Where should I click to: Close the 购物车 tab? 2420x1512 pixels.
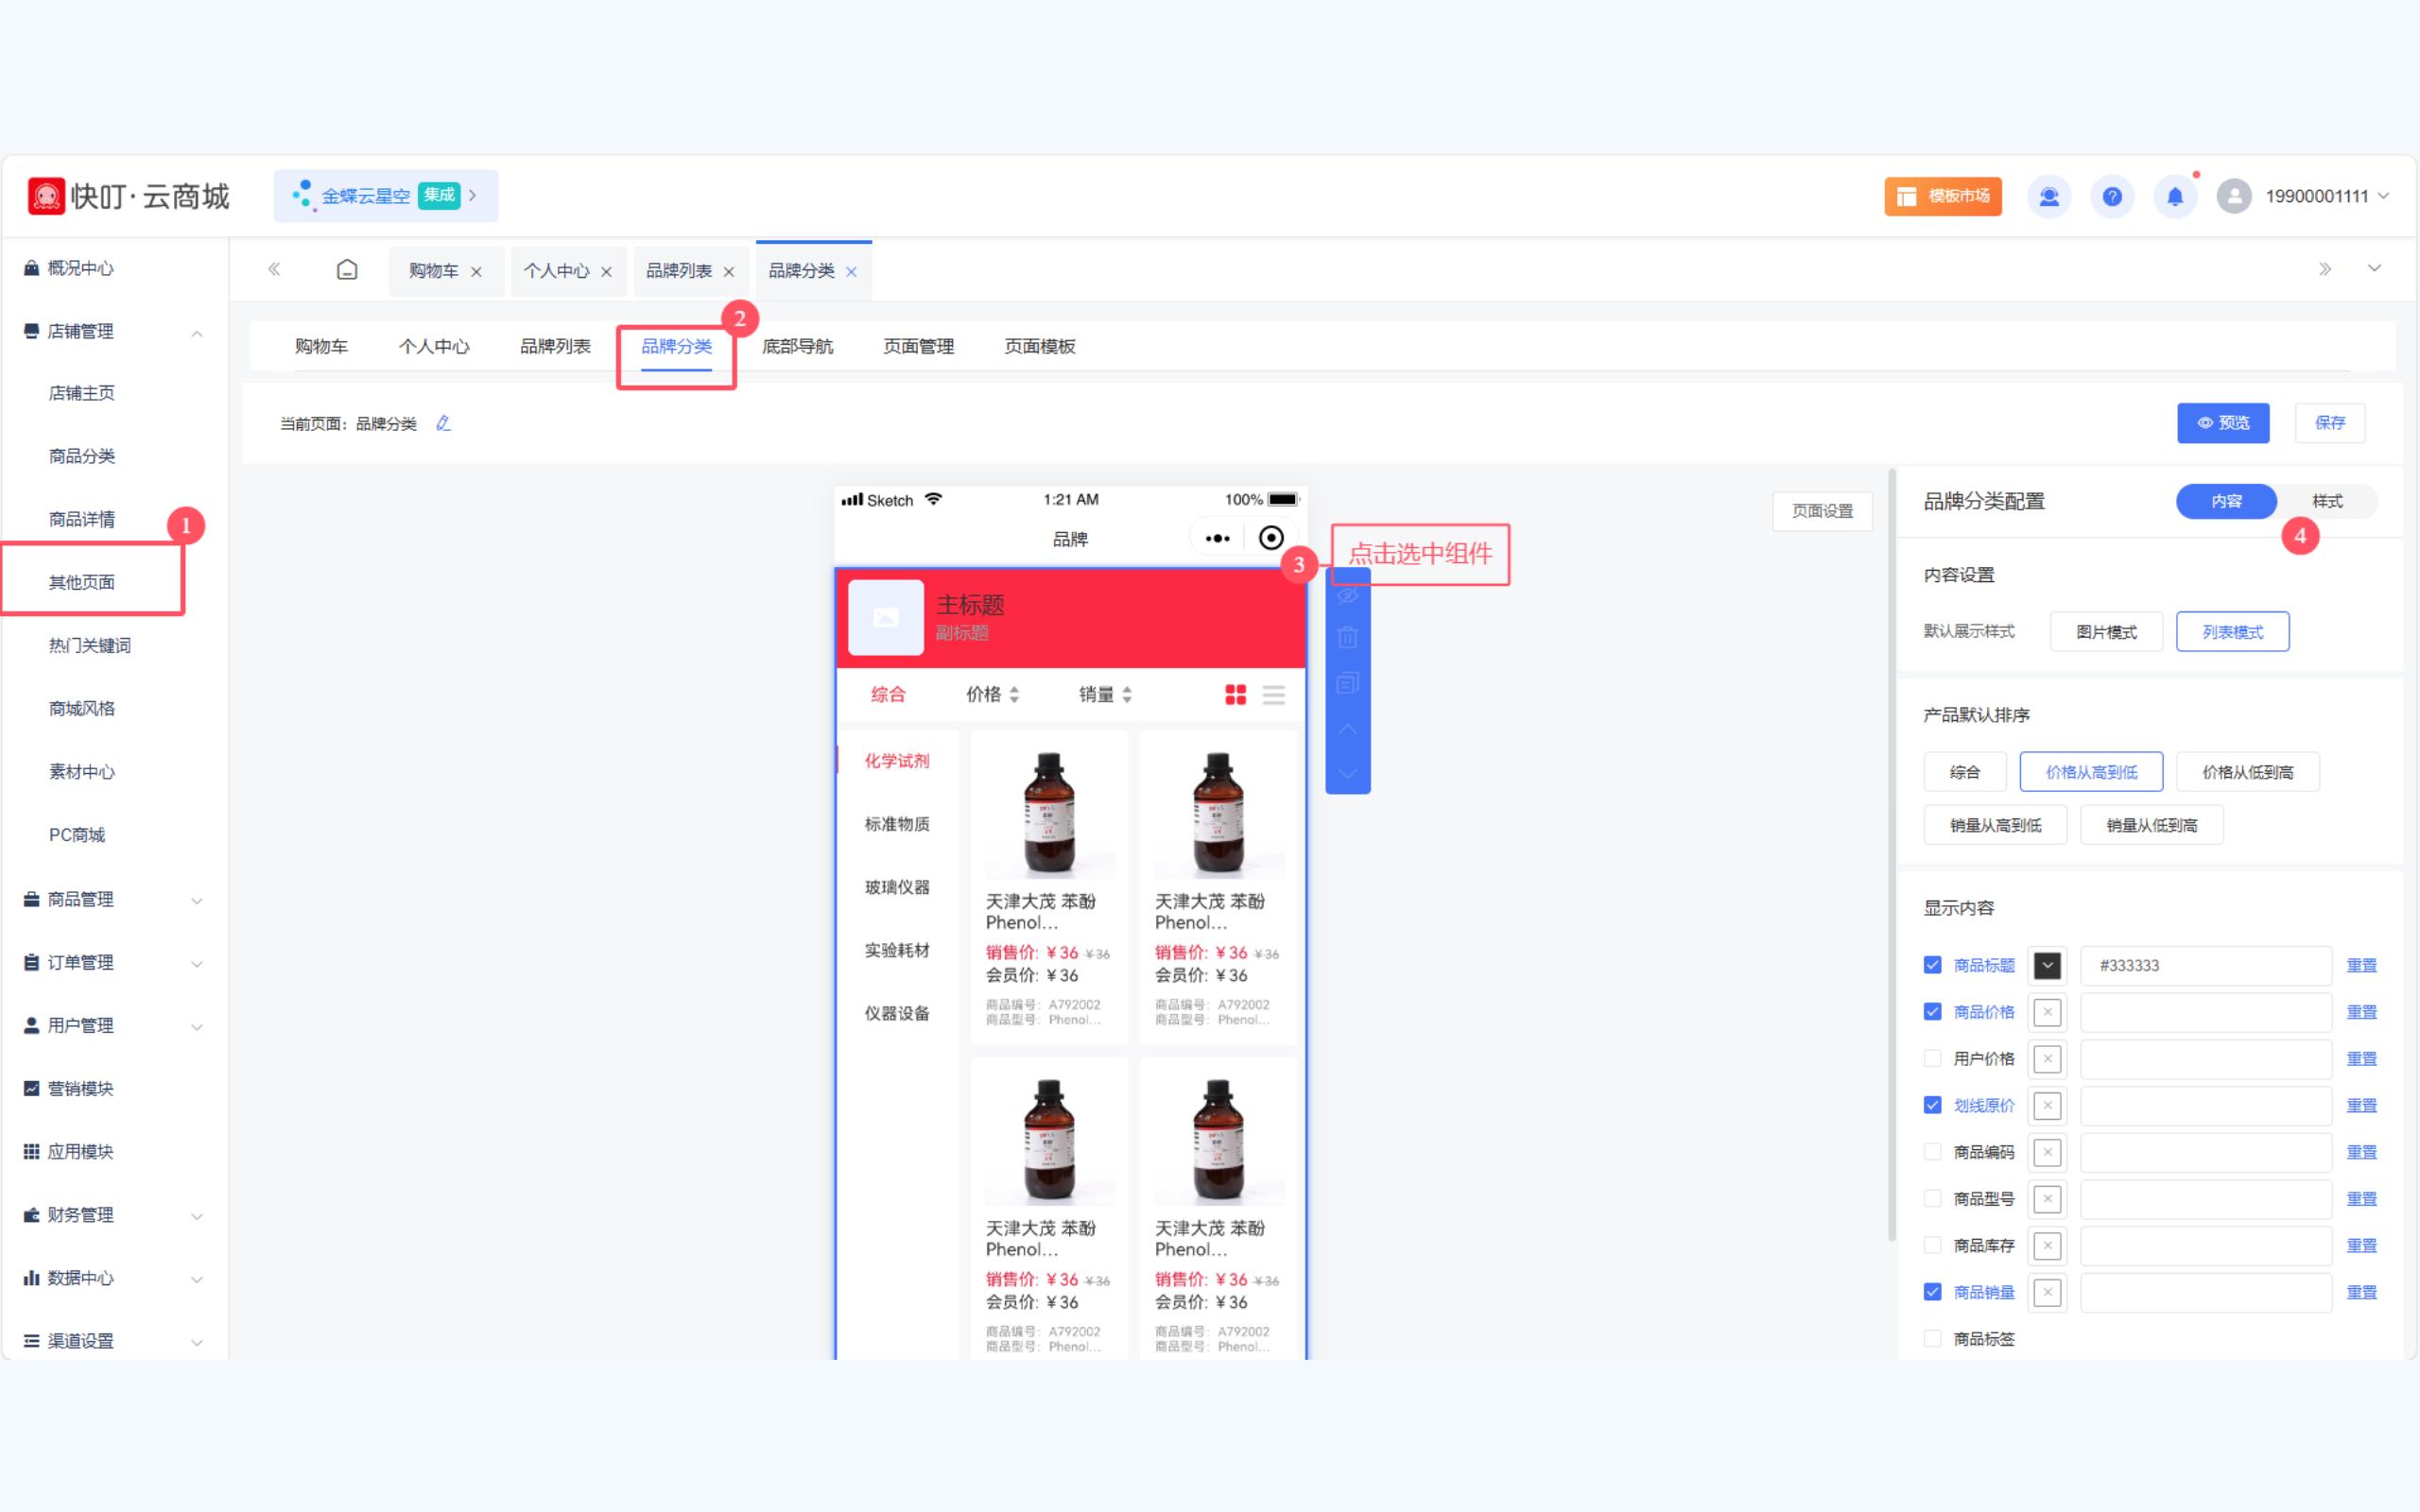(x=476, y=272)
